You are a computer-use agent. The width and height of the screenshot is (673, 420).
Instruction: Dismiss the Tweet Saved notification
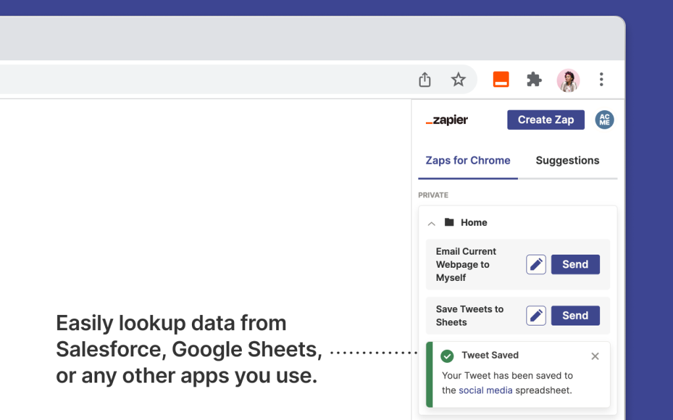[x=595, y=356]
